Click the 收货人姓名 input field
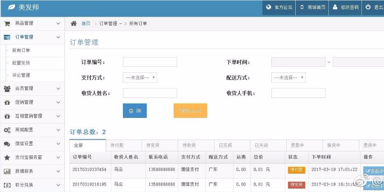384x192 pixels. tap(150, 93)
